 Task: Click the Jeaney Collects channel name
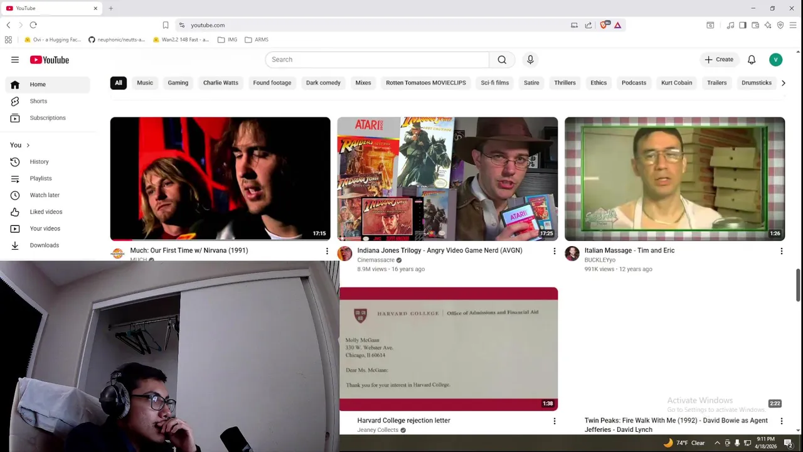click(x=378, y=430)
